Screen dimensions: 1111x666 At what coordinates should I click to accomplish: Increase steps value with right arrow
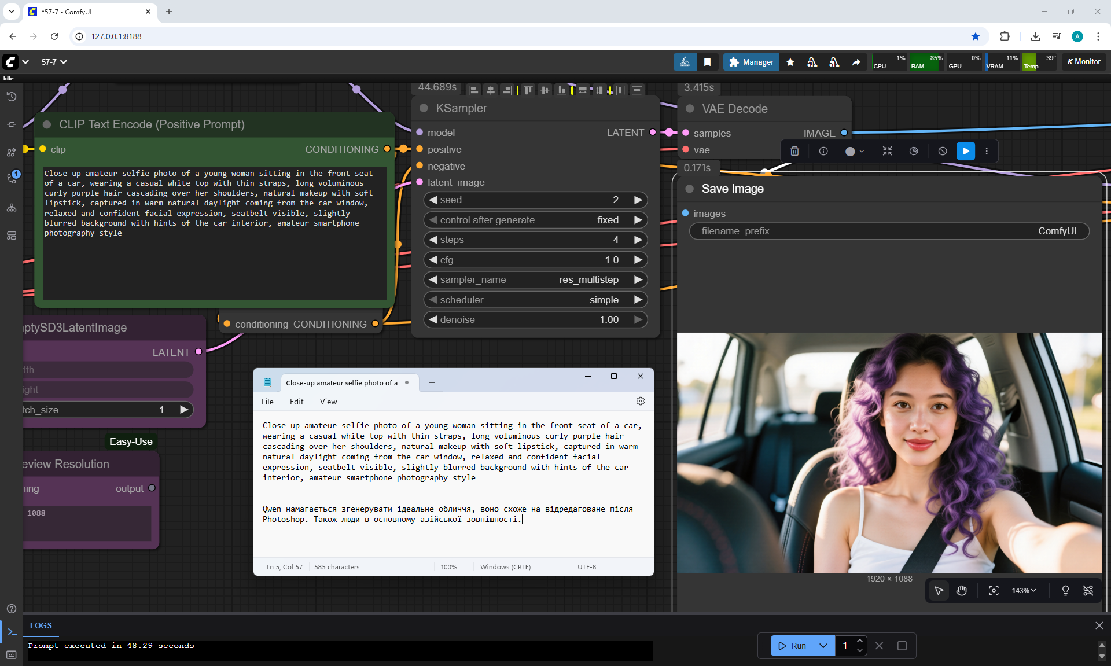tap(638, 240)
